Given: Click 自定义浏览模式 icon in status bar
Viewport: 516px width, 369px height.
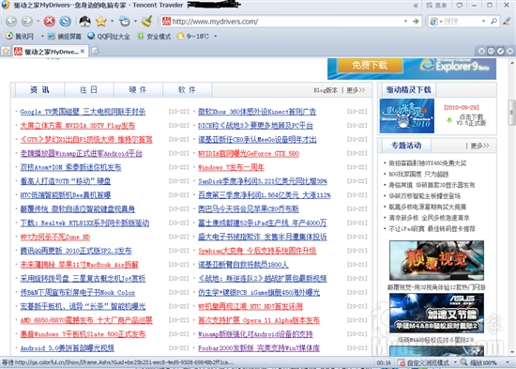Looking at the screenshot, I should pyautogui.click(x=402, y=362).
